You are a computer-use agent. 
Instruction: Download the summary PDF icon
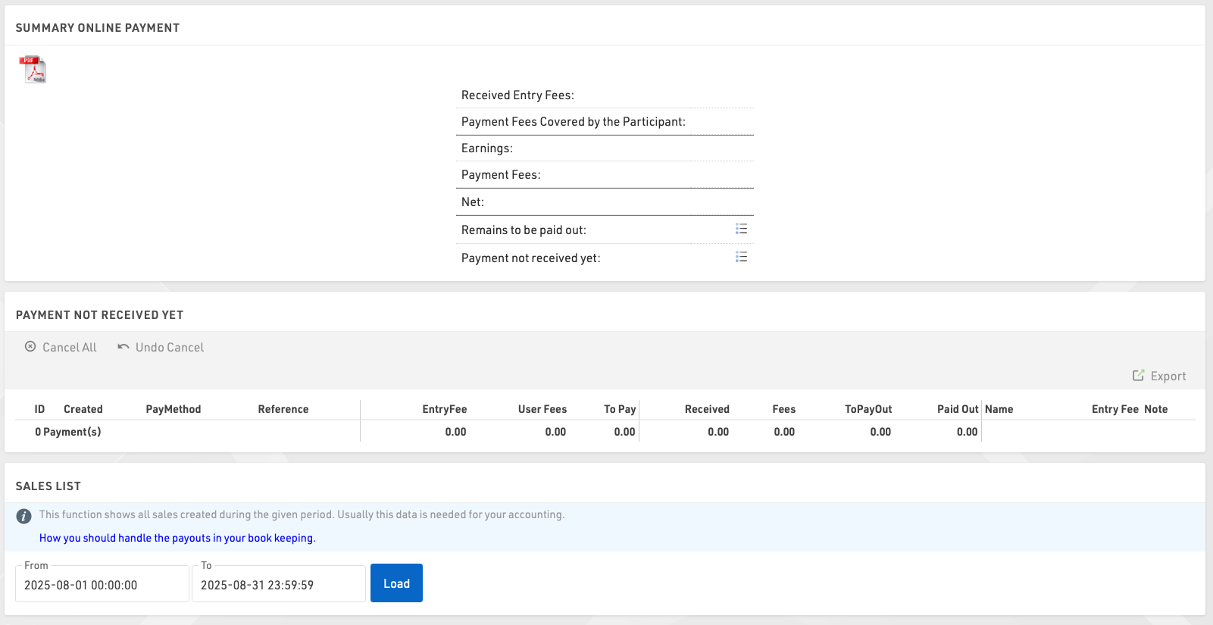coord(33,70)
